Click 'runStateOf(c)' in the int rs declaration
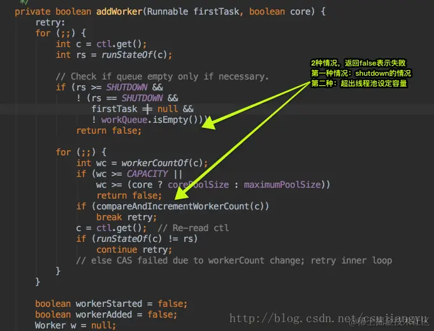The image size is (434, 331). click(134, 55)
